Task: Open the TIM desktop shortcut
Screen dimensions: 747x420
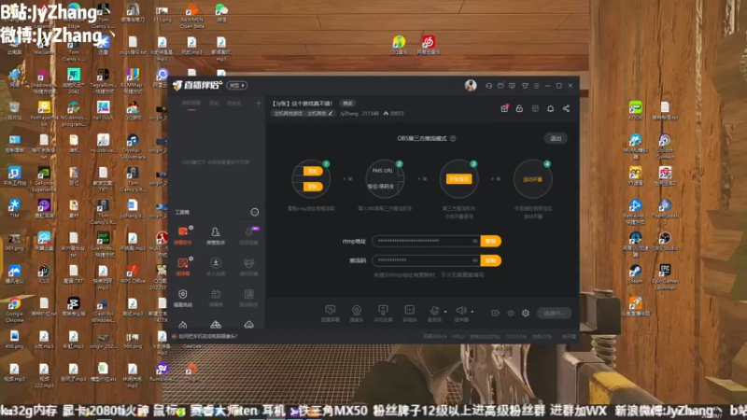Action: click(14, 208)
